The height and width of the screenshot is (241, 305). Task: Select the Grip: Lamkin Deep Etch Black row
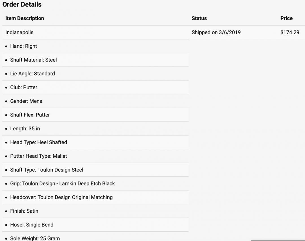(95, 183)
